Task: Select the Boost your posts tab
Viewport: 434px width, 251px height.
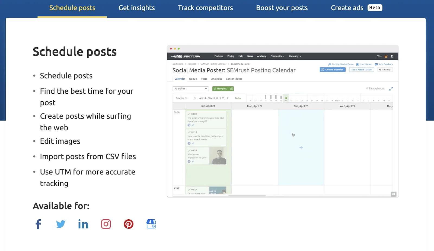Action: click(282, 8)
